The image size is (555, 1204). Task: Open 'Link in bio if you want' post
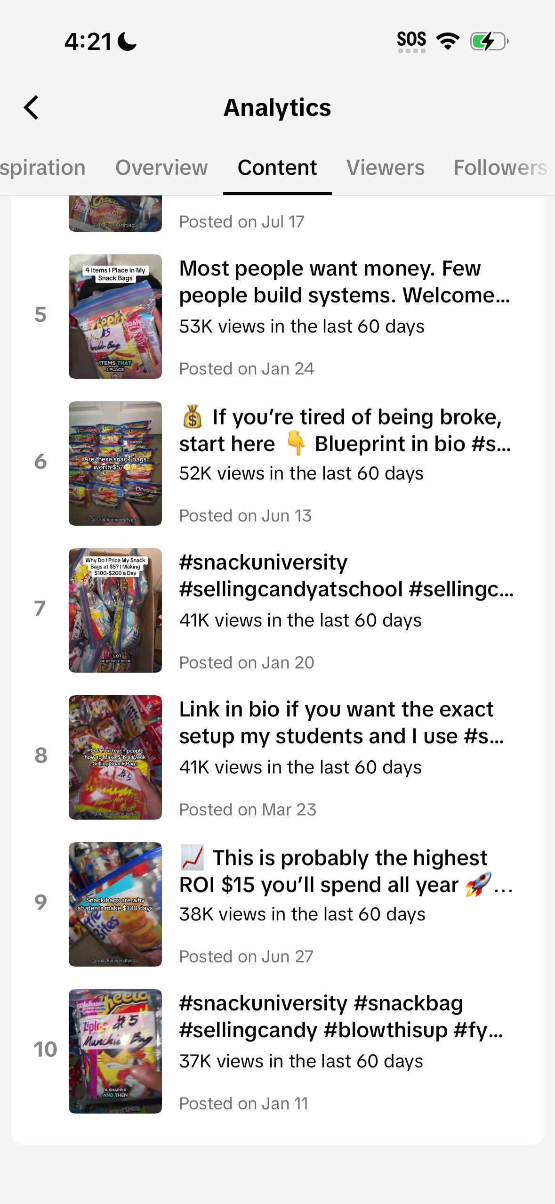[342, 723]
